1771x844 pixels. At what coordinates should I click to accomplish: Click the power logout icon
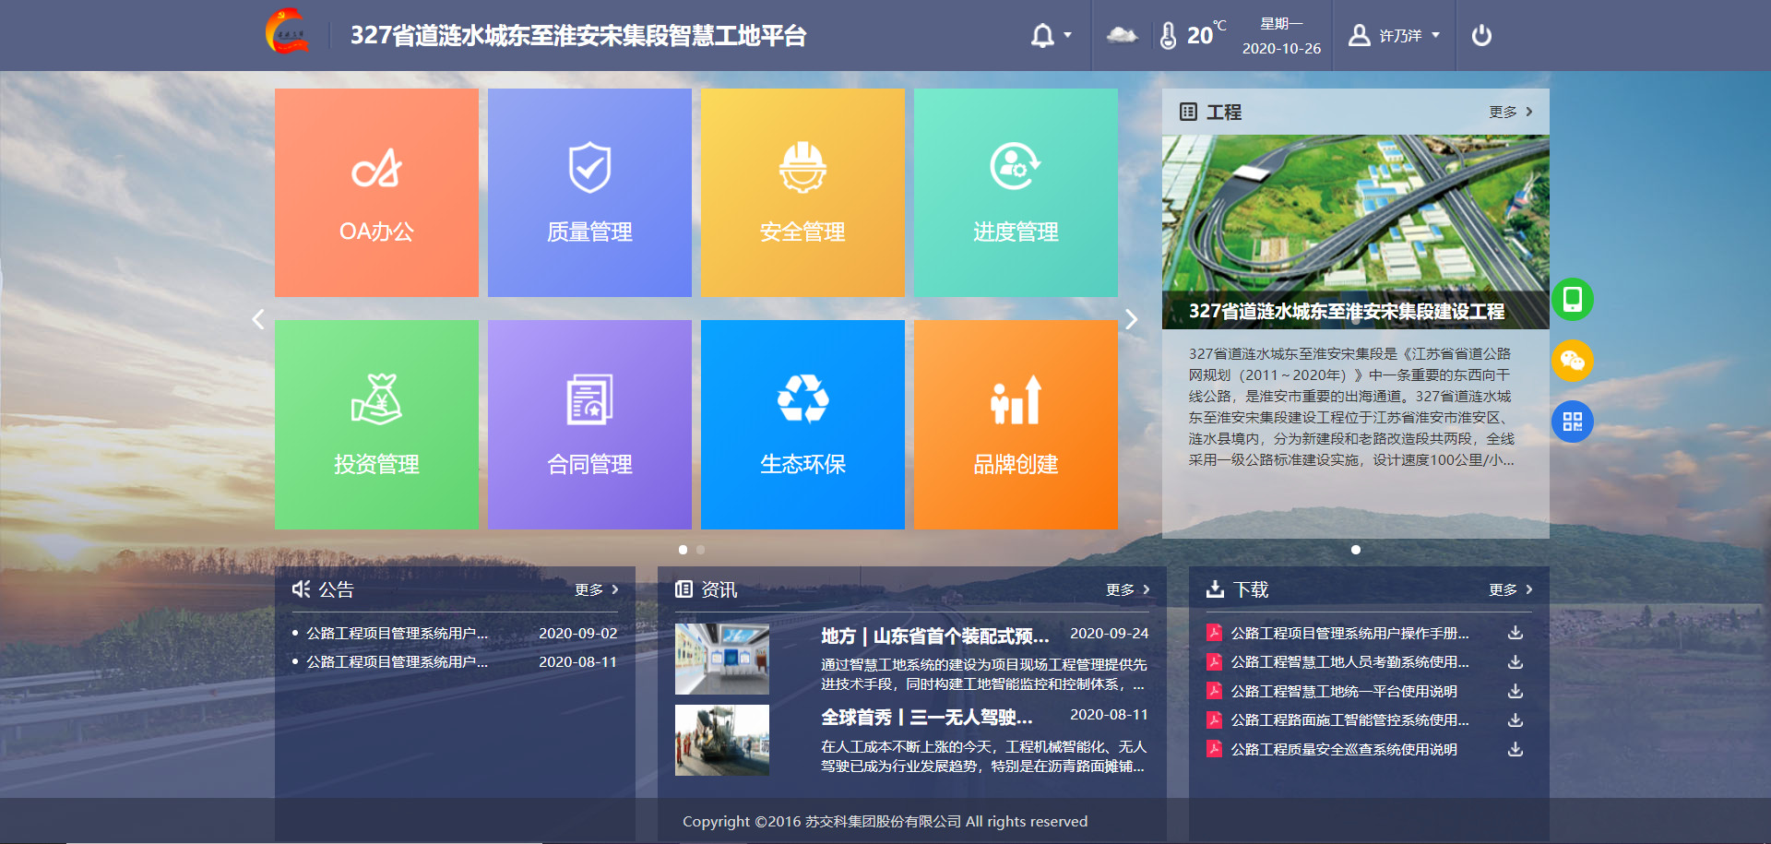pyautogui.click(x=1481, y=36)
